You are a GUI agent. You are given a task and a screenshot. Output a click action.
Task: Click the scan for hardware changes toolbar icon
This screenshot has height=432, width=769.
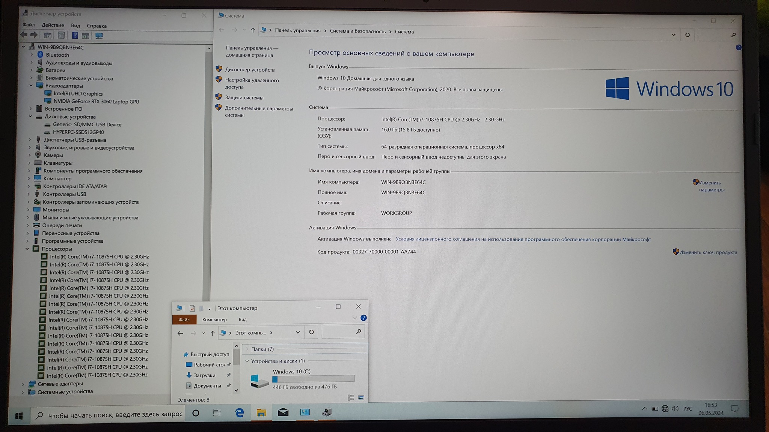point(99,36)
